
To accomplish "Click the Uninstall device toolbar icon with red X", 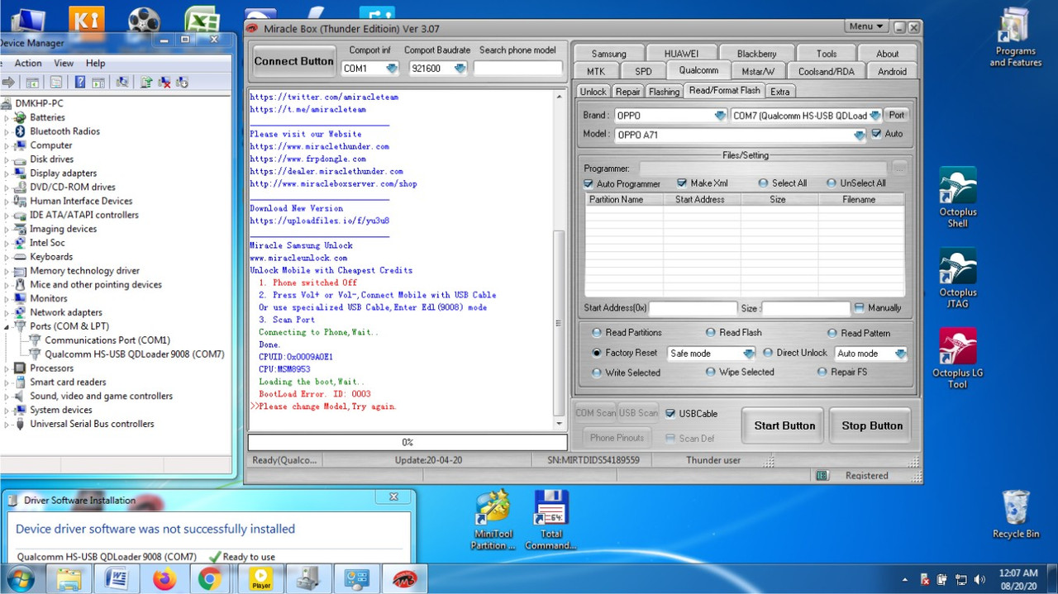I will tap(164, 82).
